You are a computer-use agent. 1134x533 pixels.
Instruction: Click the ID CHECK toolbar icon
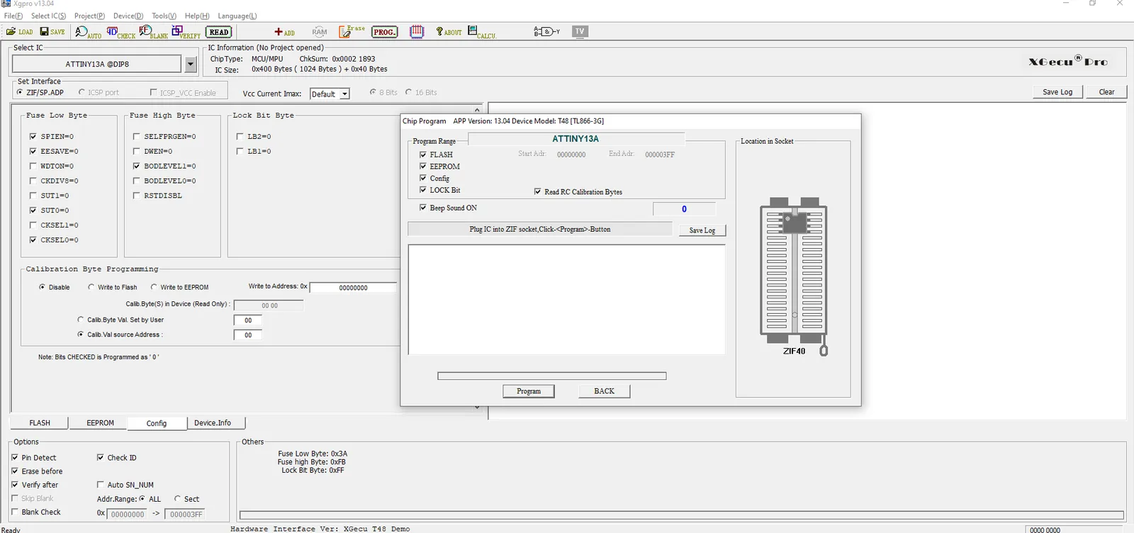click(x=120, y=32)
